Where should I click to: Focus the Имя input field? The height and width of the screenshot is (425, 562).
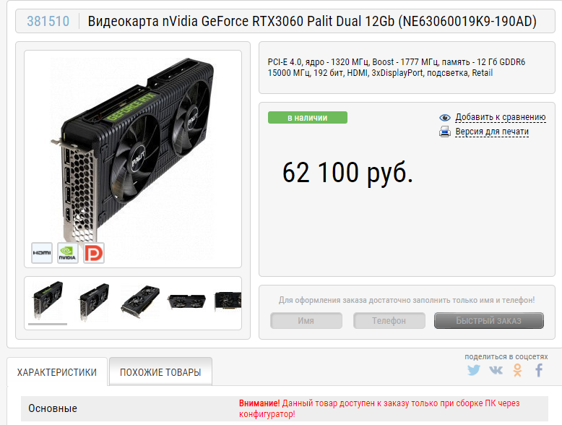[x=306, y=321]
